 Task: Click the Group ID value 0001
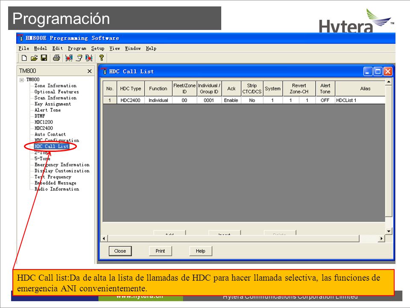(x=209, y=100)
